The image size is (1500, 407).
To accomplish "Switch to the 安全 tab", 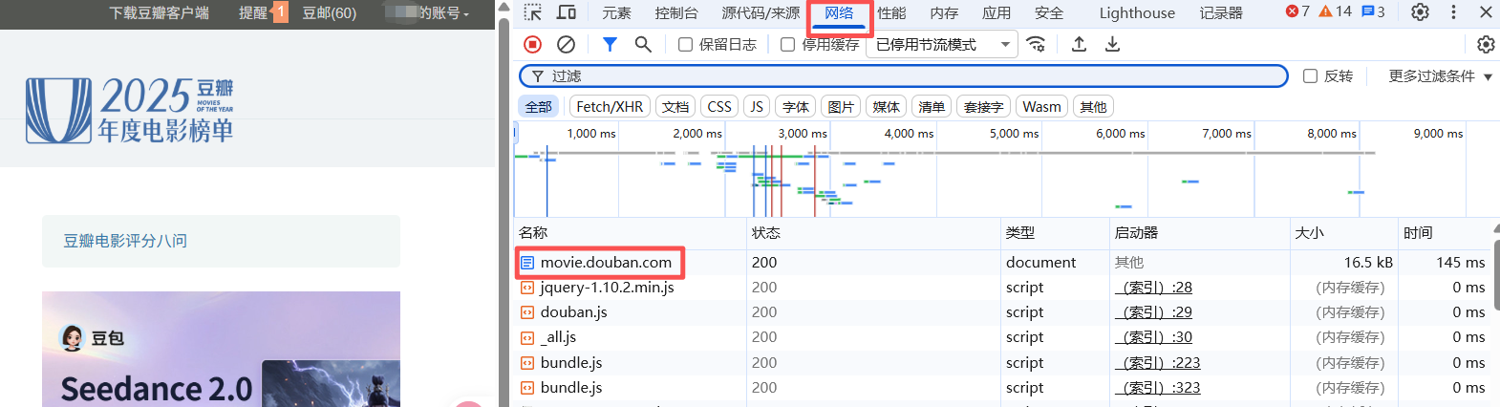I will (1049, 12).
